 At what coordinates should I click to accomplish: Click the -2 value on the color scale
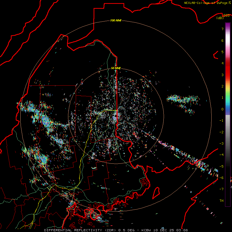click(x=221, y=132)
